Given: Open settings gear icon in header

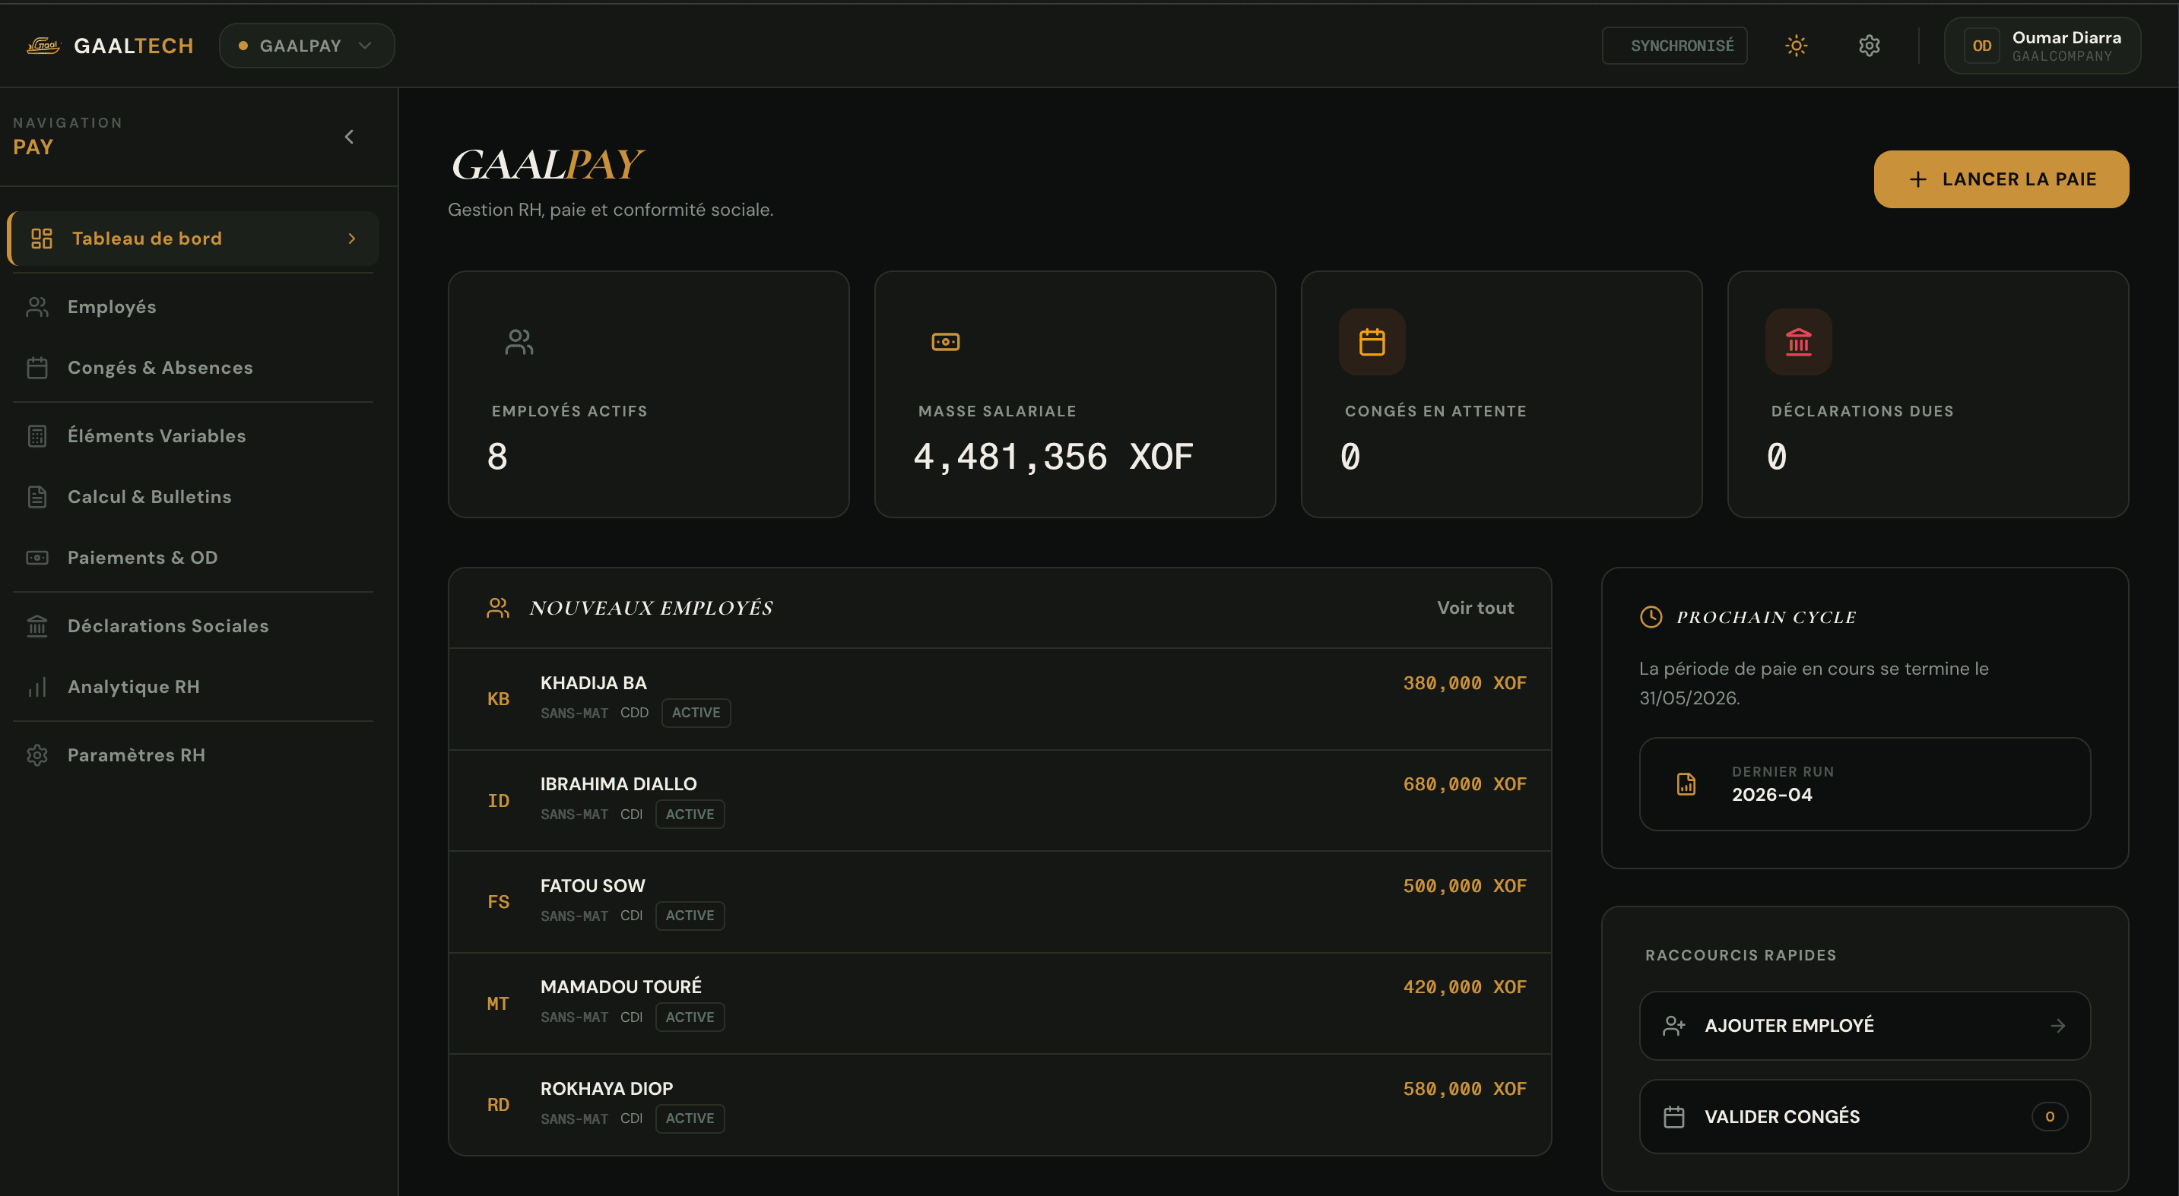Looking at the screenshot, I should coord(1869,46).
